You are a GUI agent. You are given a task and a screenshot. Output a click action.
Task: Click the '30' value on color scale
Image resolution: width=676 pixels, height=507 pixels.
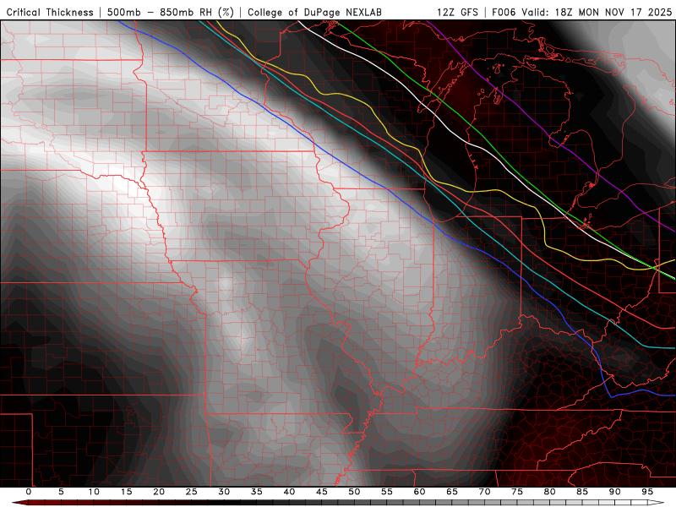point(224,492)
